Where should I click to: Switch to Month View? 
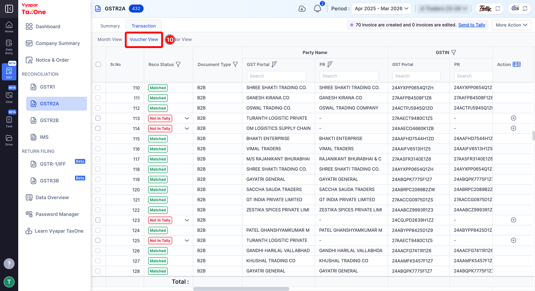pos(110,39)
